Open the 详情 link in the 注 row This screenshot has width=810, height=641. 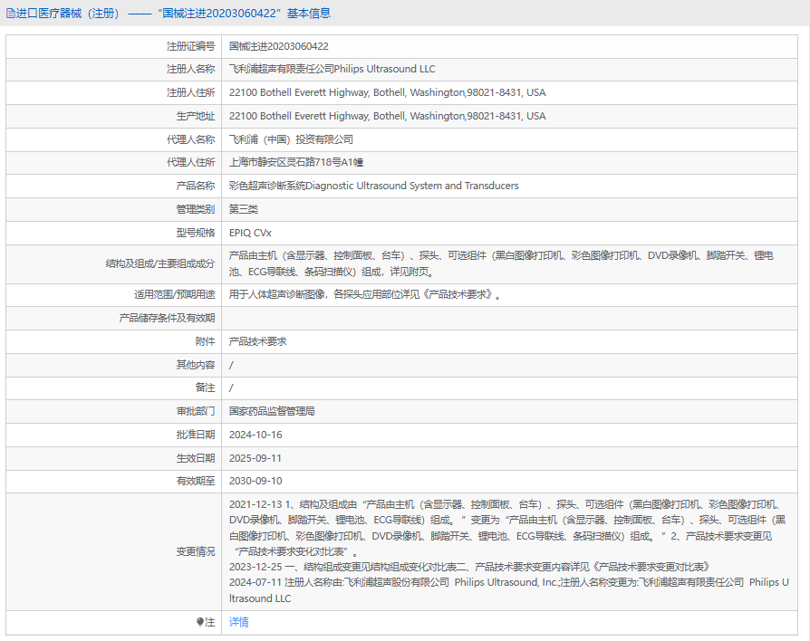pos(238,622)
